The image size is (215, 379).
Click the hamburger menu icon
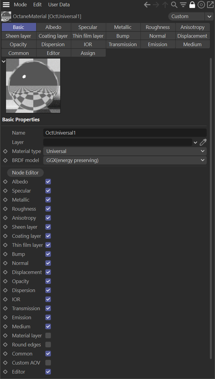pyautogui.click(x=6, y=5)
